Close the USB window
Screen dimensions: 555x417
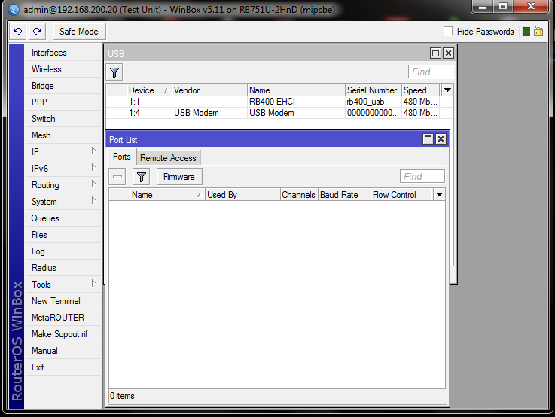[448, 53]
